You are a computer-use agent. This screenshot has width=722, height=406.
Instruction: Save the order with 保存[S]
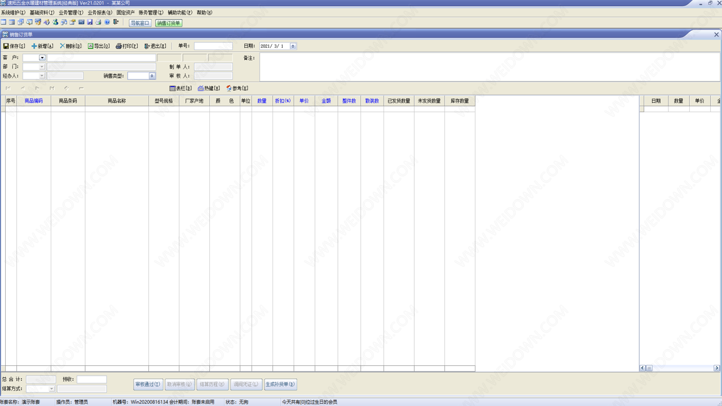point(14,46)
